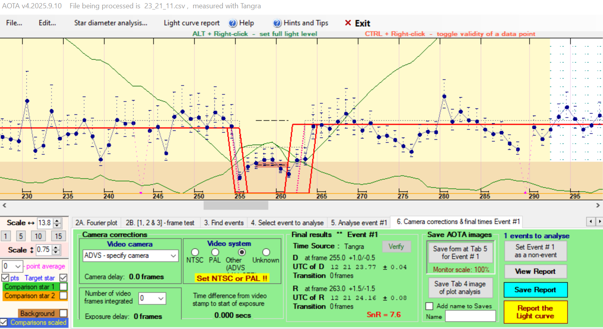Click the Save Report button

coord(535,290)
